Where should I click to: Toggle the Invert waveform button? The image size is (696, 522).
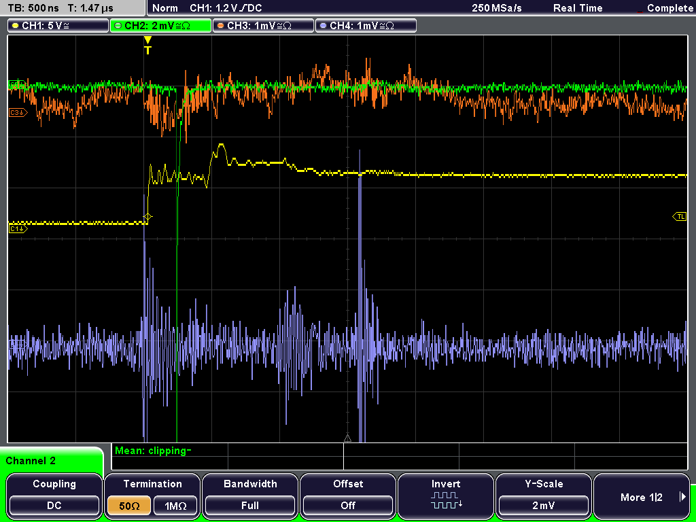pyautogui.click(x=446, y=495)
